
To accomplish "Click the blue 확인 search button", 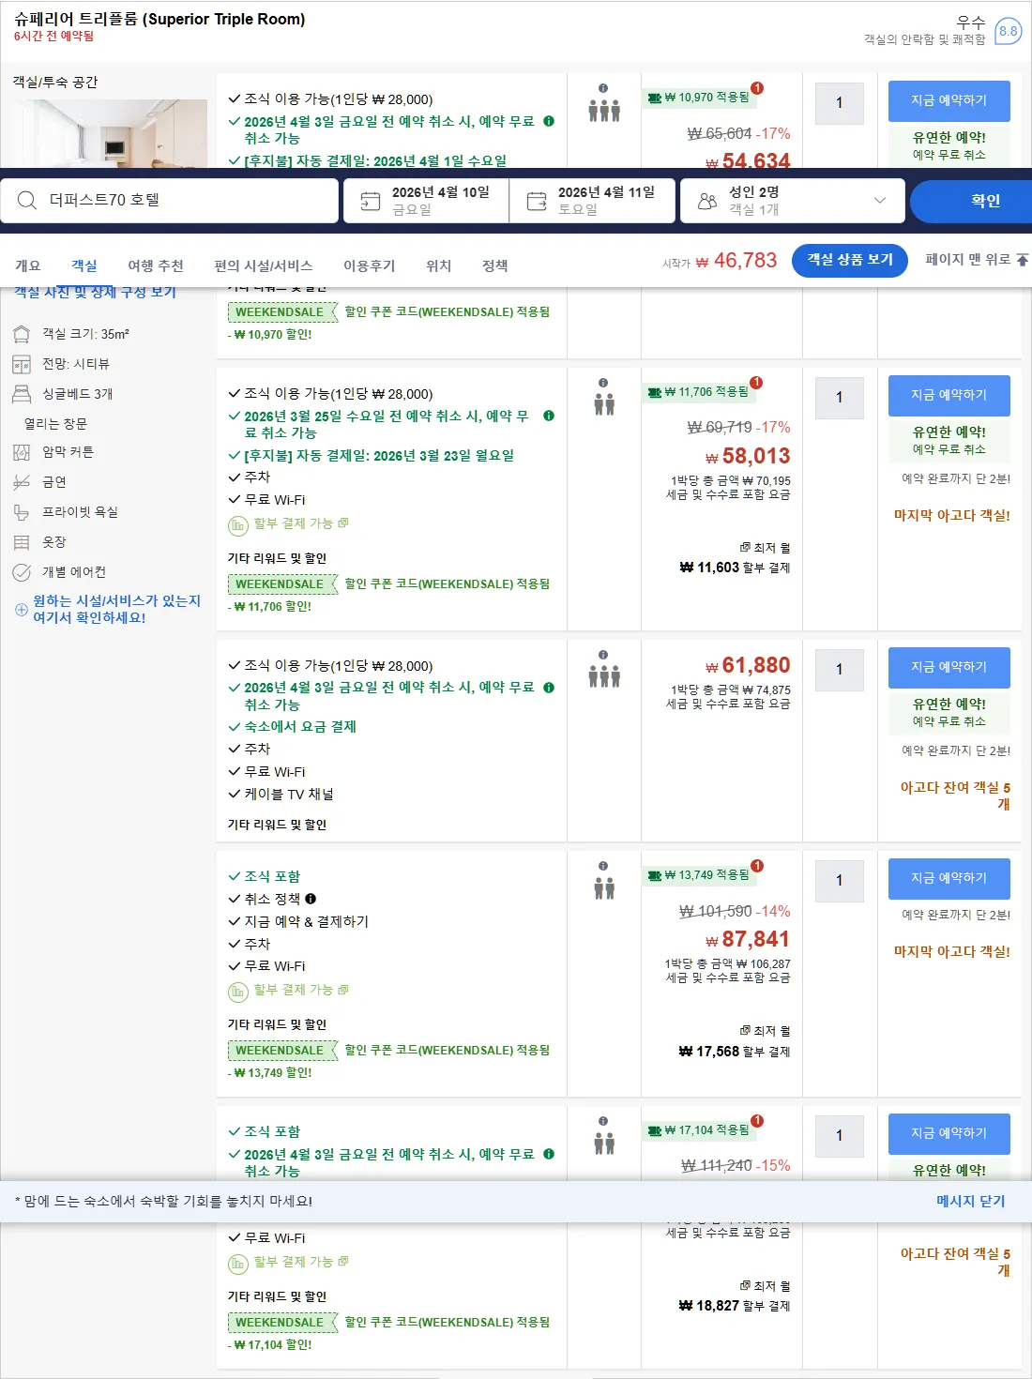I will click(971, 201).
